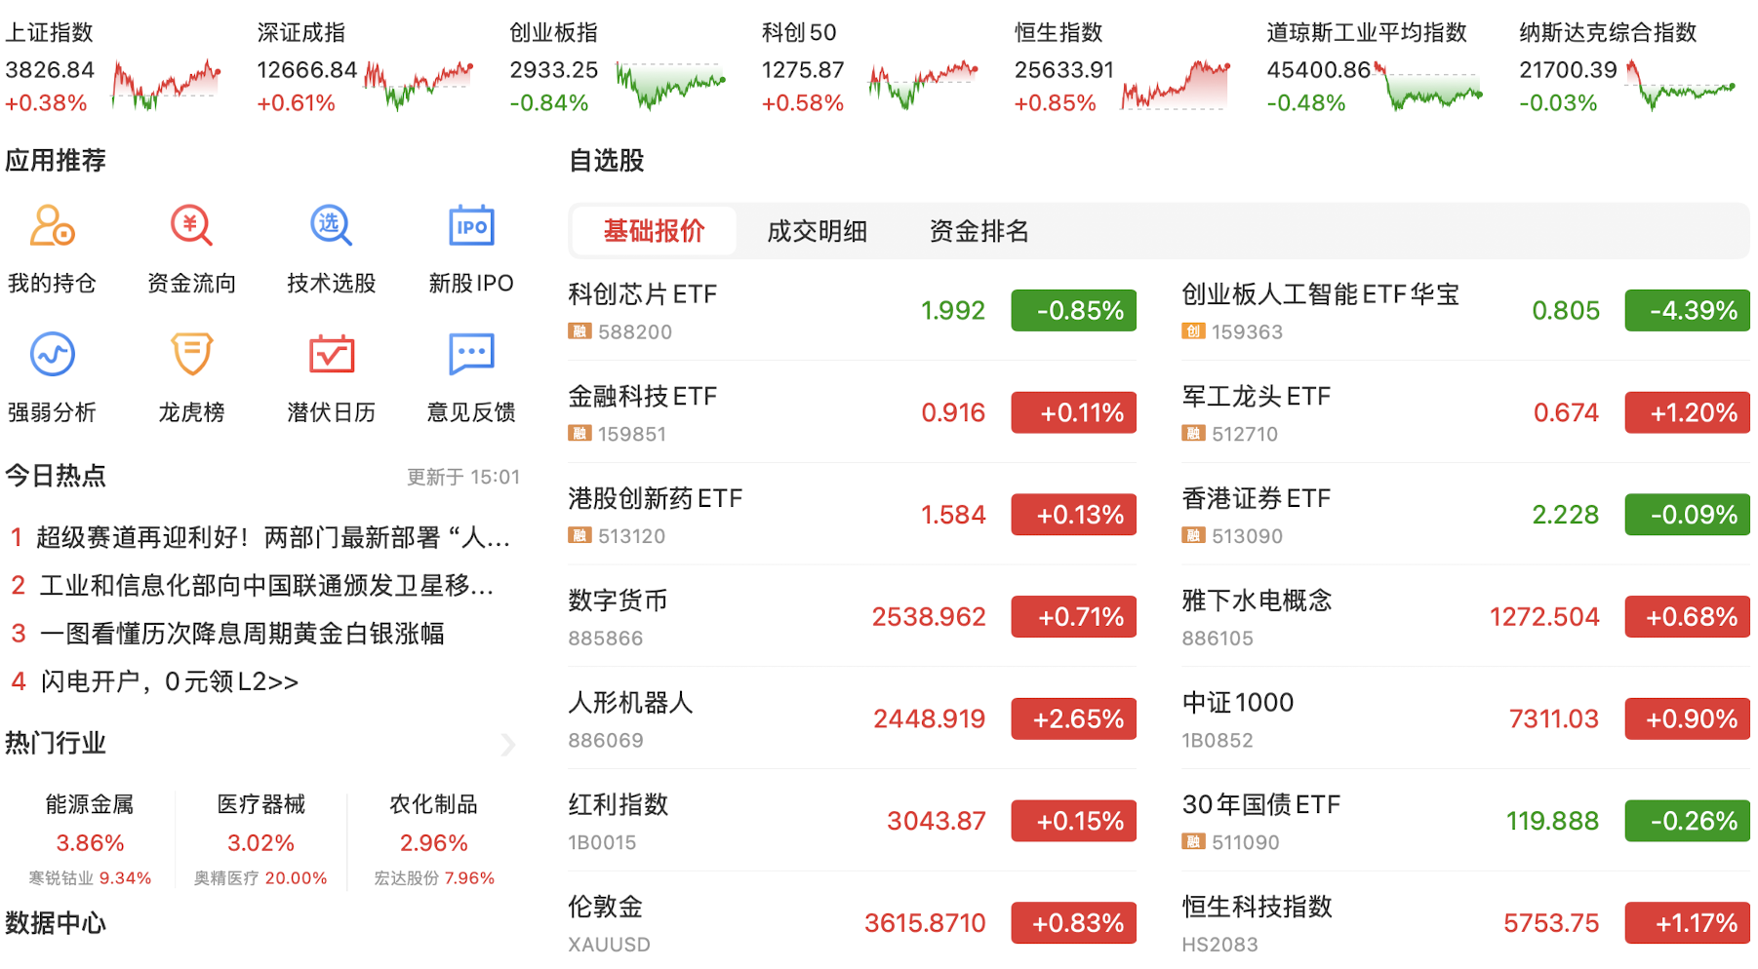
Task: Open headline about 降息周期黄金白银涨幅
Action: (x=242, y=634)
